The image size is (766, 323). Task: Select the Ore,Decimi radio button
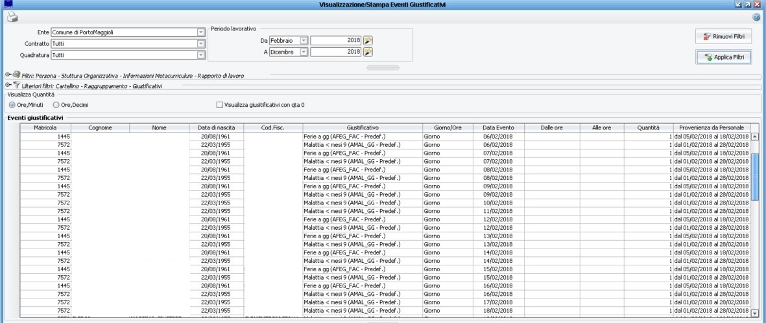(x=57, y=104)
